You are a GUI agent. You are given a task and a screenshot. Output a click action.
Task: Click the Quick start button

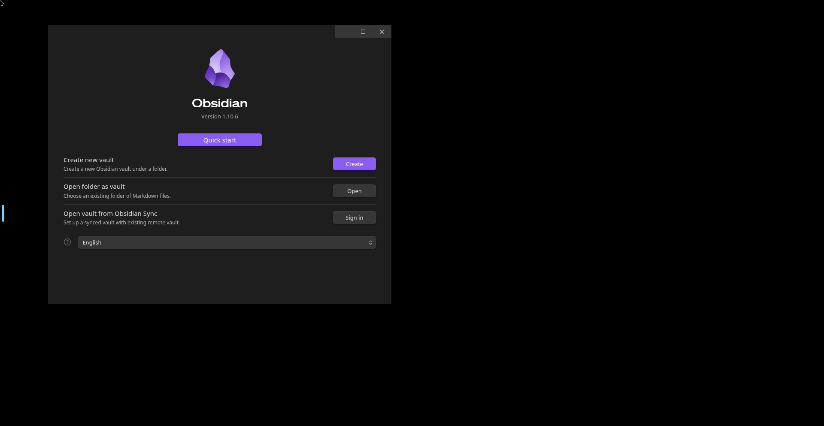pyautogui.click(x=220, y=140)
